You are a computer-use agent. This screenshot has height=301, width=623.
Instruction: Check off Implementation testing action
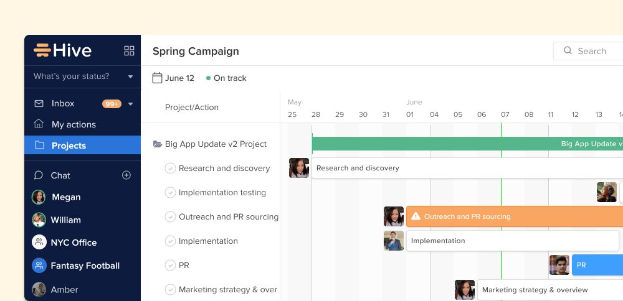170,193
